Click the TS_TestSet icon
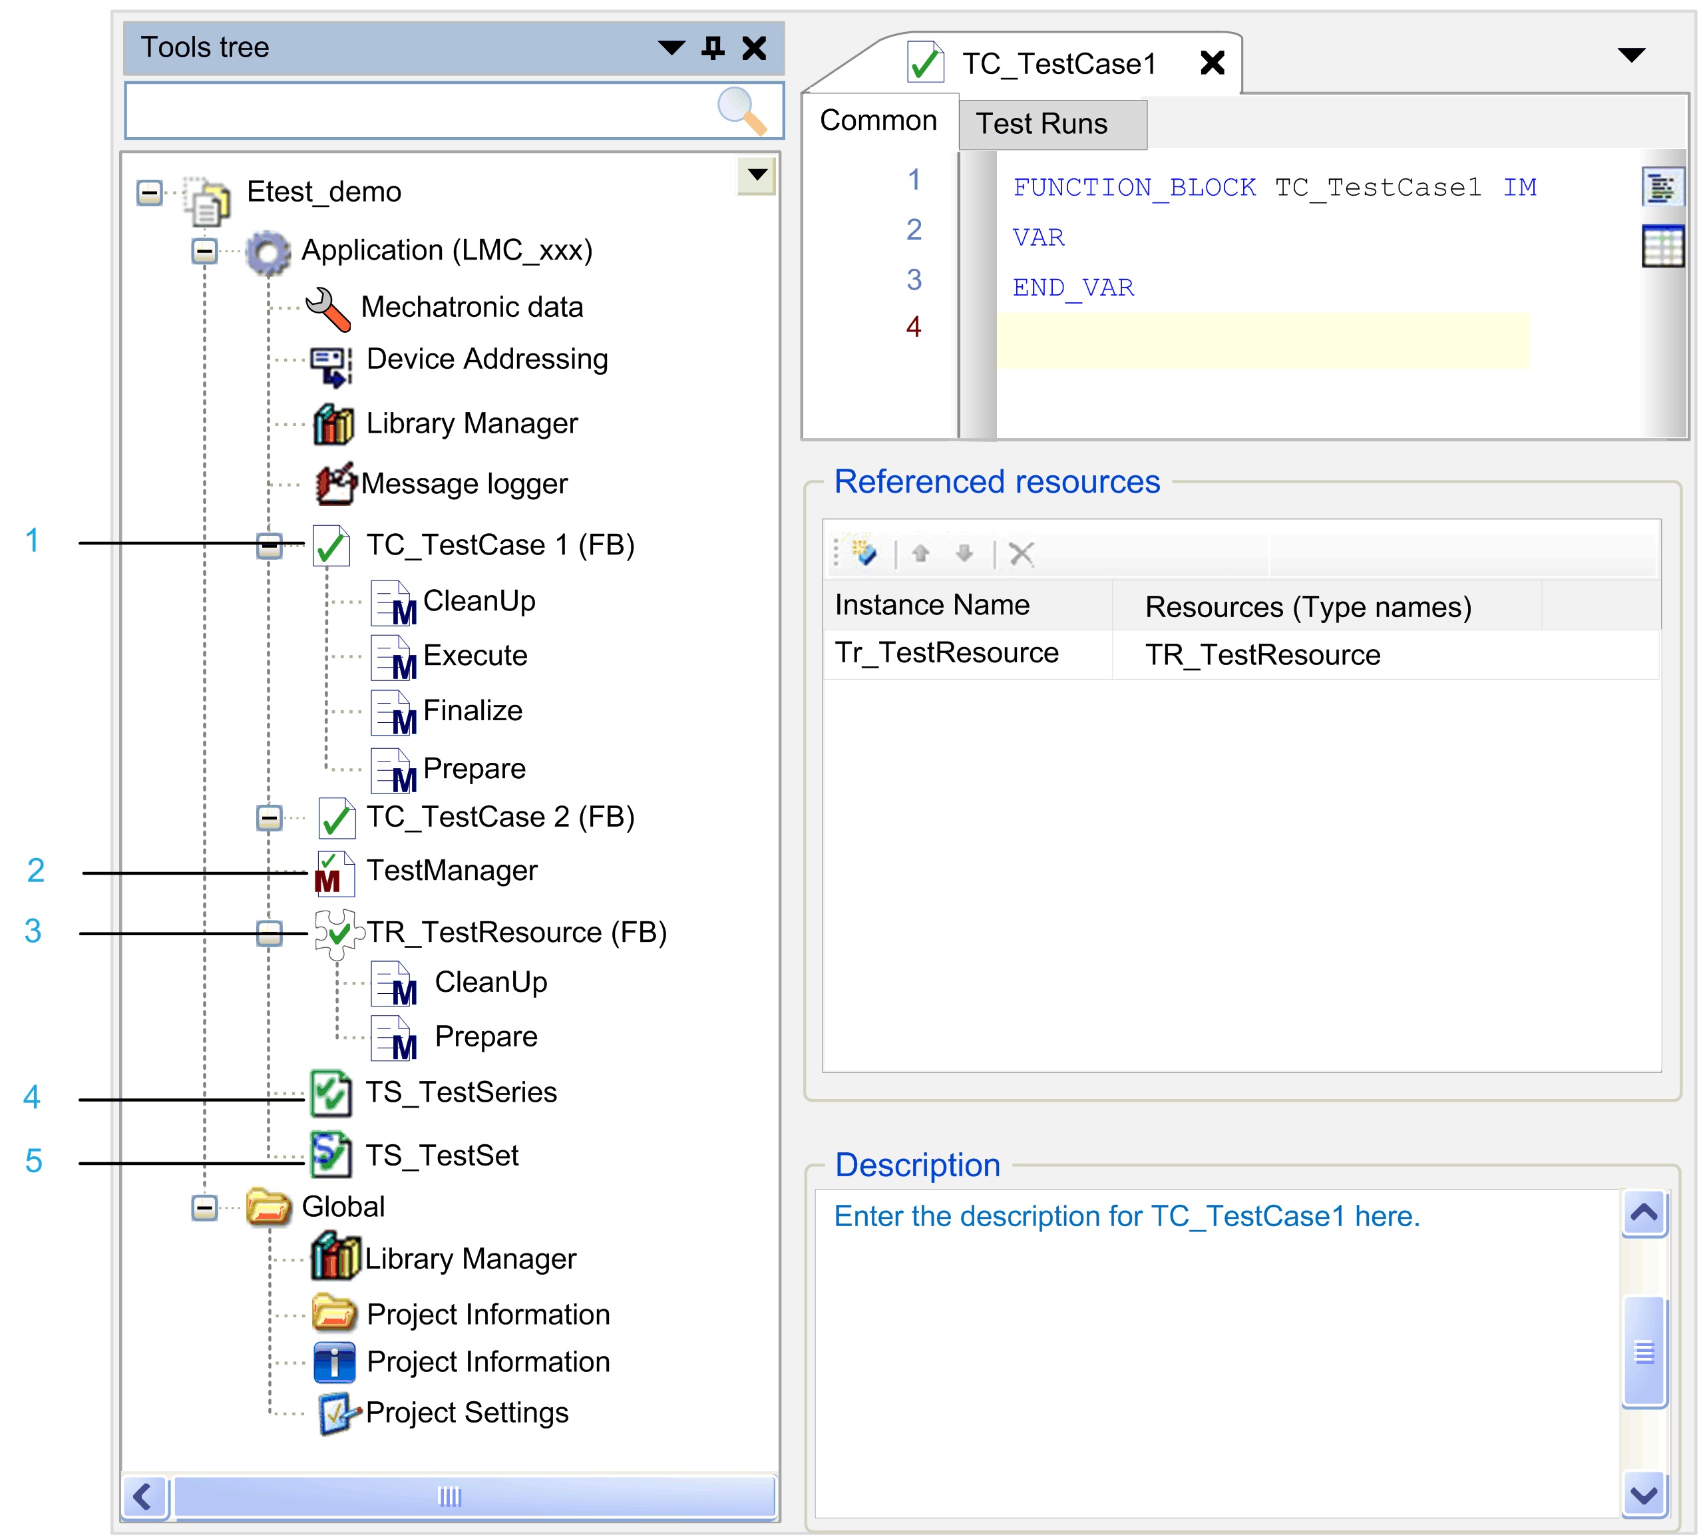 click(331, 1156)
